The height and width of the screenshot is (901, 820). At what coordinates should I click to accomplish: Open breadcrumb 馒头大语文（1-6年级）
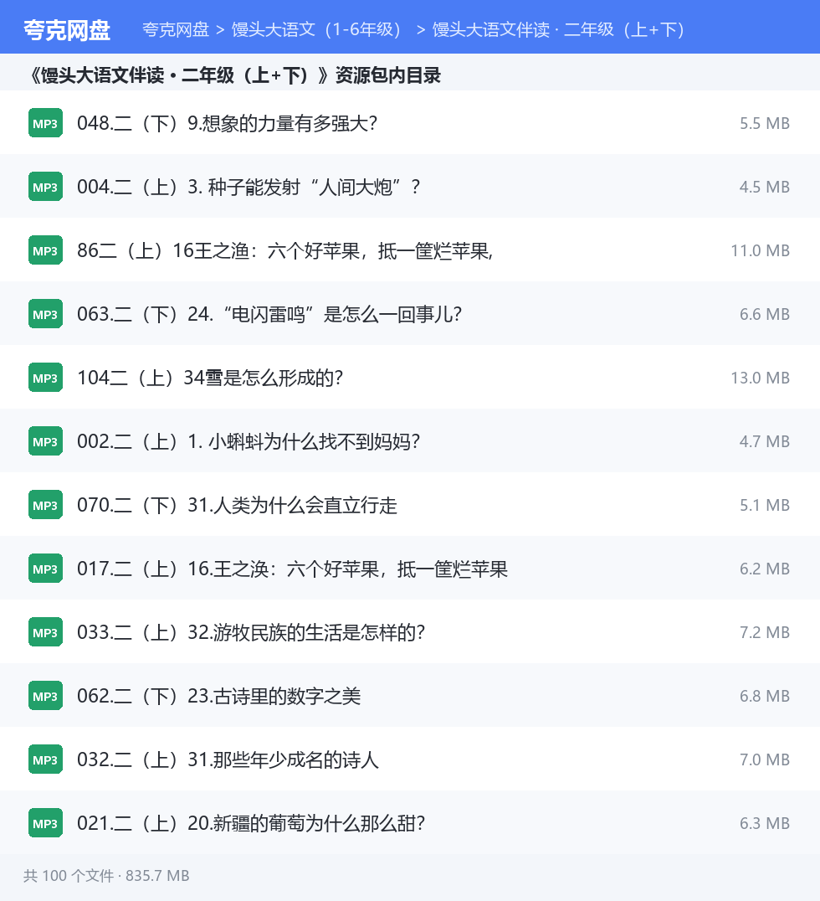(315, 29)
